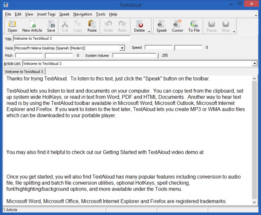Screen dimensions: 261x215
Task: Open a file with the Open toolbar icon
Action: tap(12, 26)
